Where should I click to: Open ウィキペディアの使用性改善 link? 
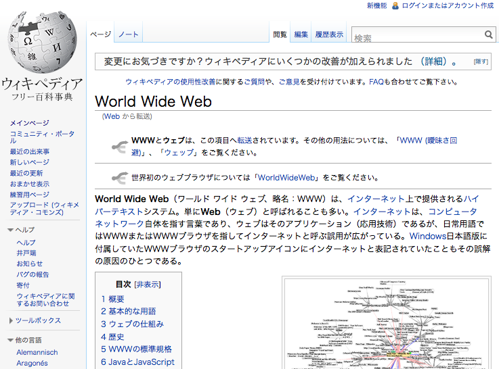click(x=170, y=82)
